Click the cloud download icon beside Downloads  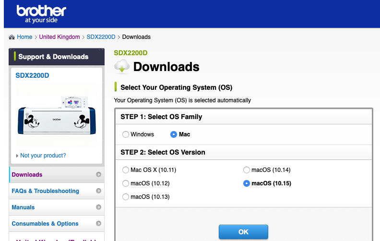coord(122,66)
